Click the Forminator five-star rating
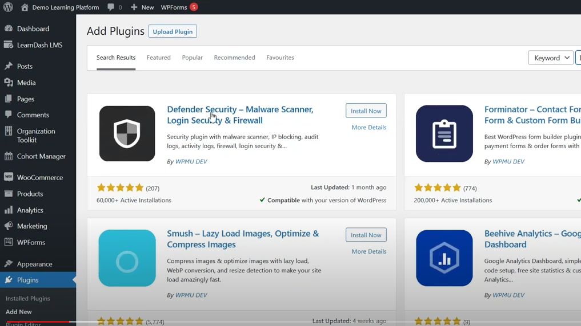The height and width of the screenshot is (326, 581). coord(437,188)
